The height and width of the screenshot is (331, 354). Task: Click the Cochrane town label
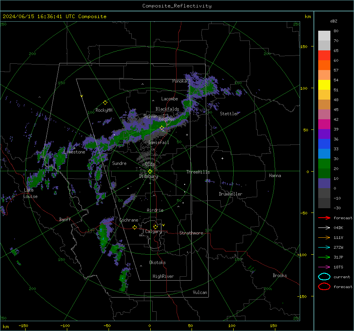[129, 220]
